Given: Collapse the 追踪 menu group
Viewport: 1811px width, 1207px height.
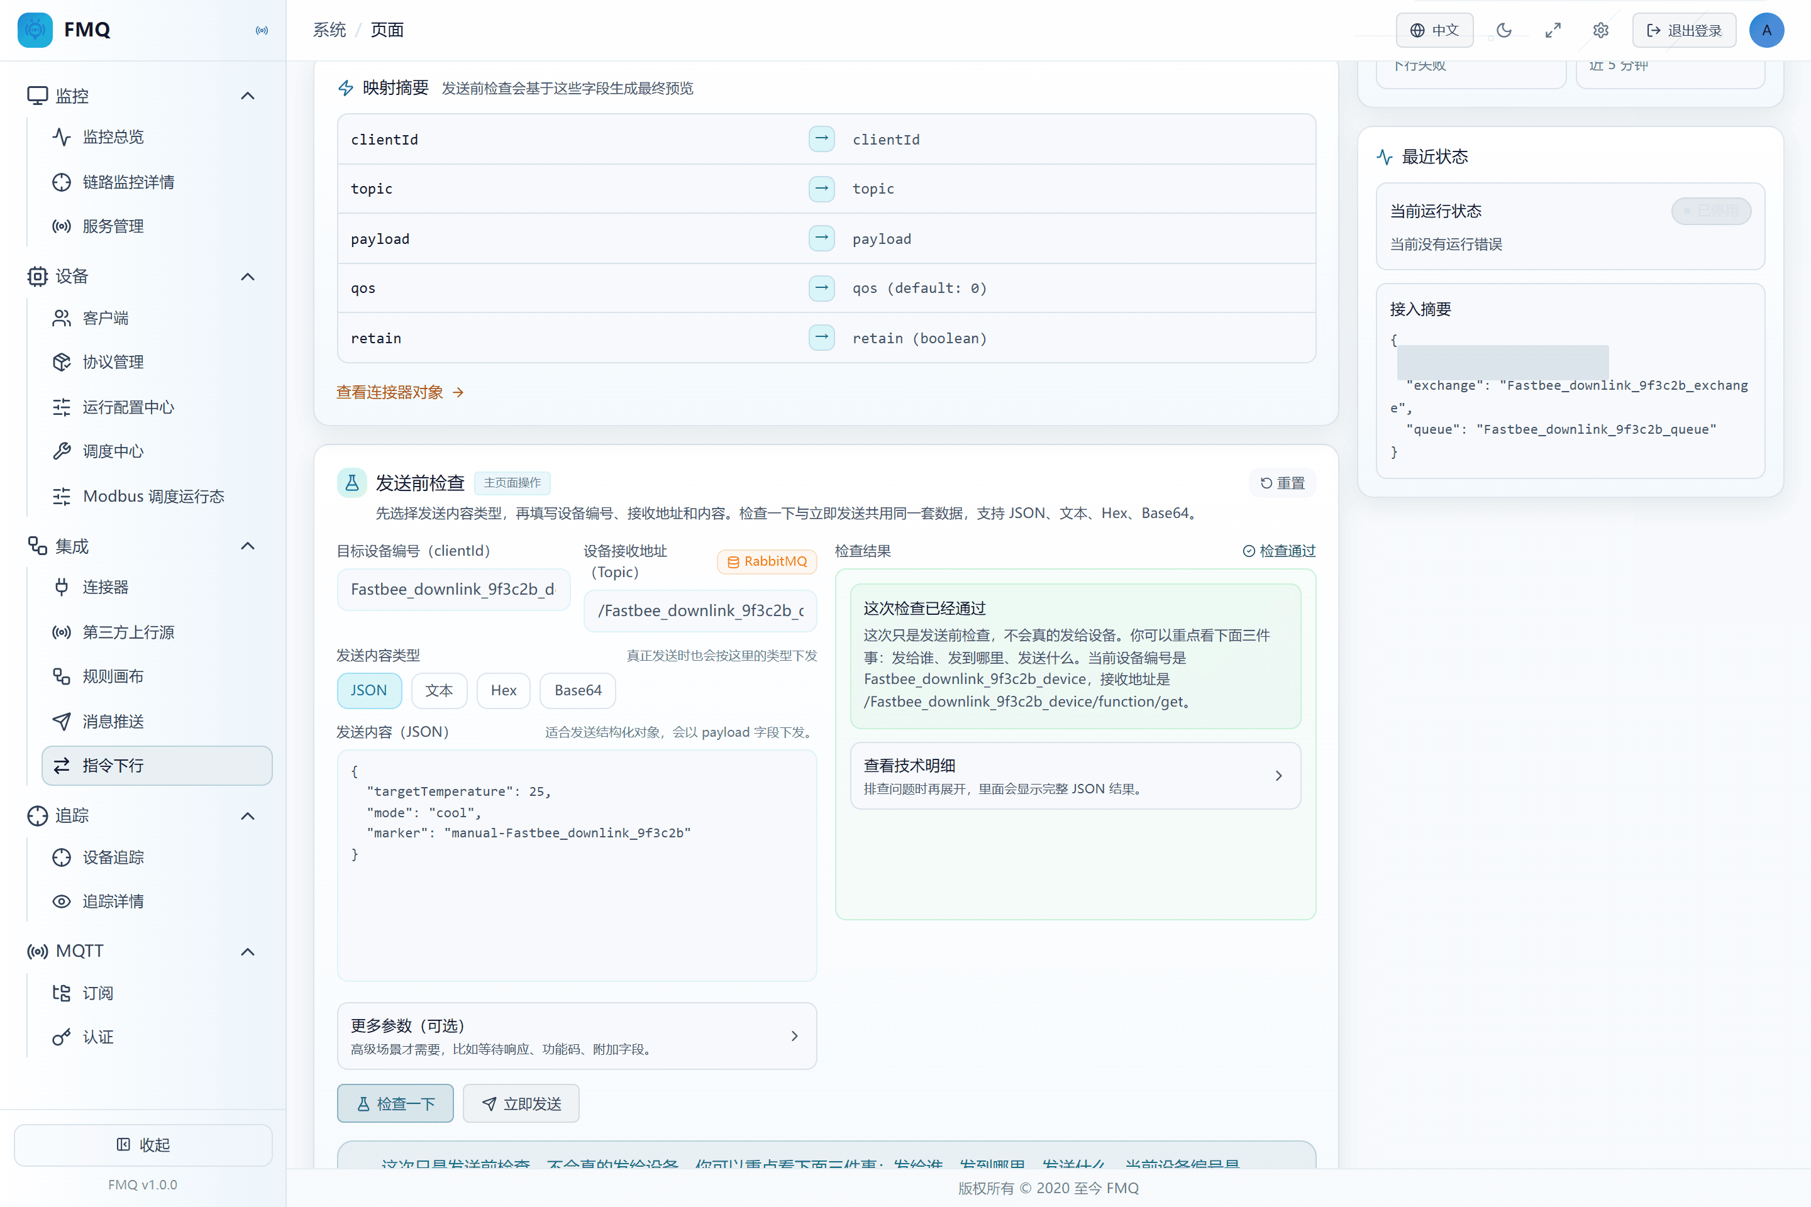Looking at the screenshot, I should tap(247, 816).
